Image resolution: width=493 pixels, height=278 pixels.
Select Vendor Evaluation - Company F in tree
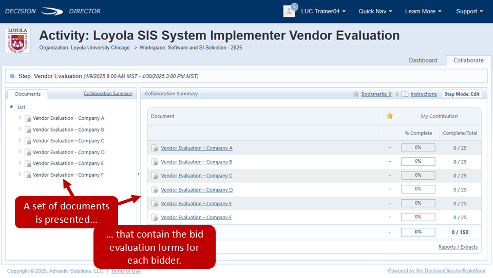point(68,175)
